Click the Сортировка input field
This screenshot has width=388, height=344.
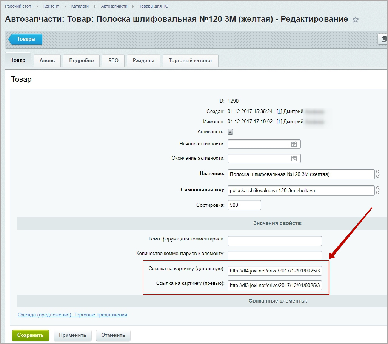point(244,205)
